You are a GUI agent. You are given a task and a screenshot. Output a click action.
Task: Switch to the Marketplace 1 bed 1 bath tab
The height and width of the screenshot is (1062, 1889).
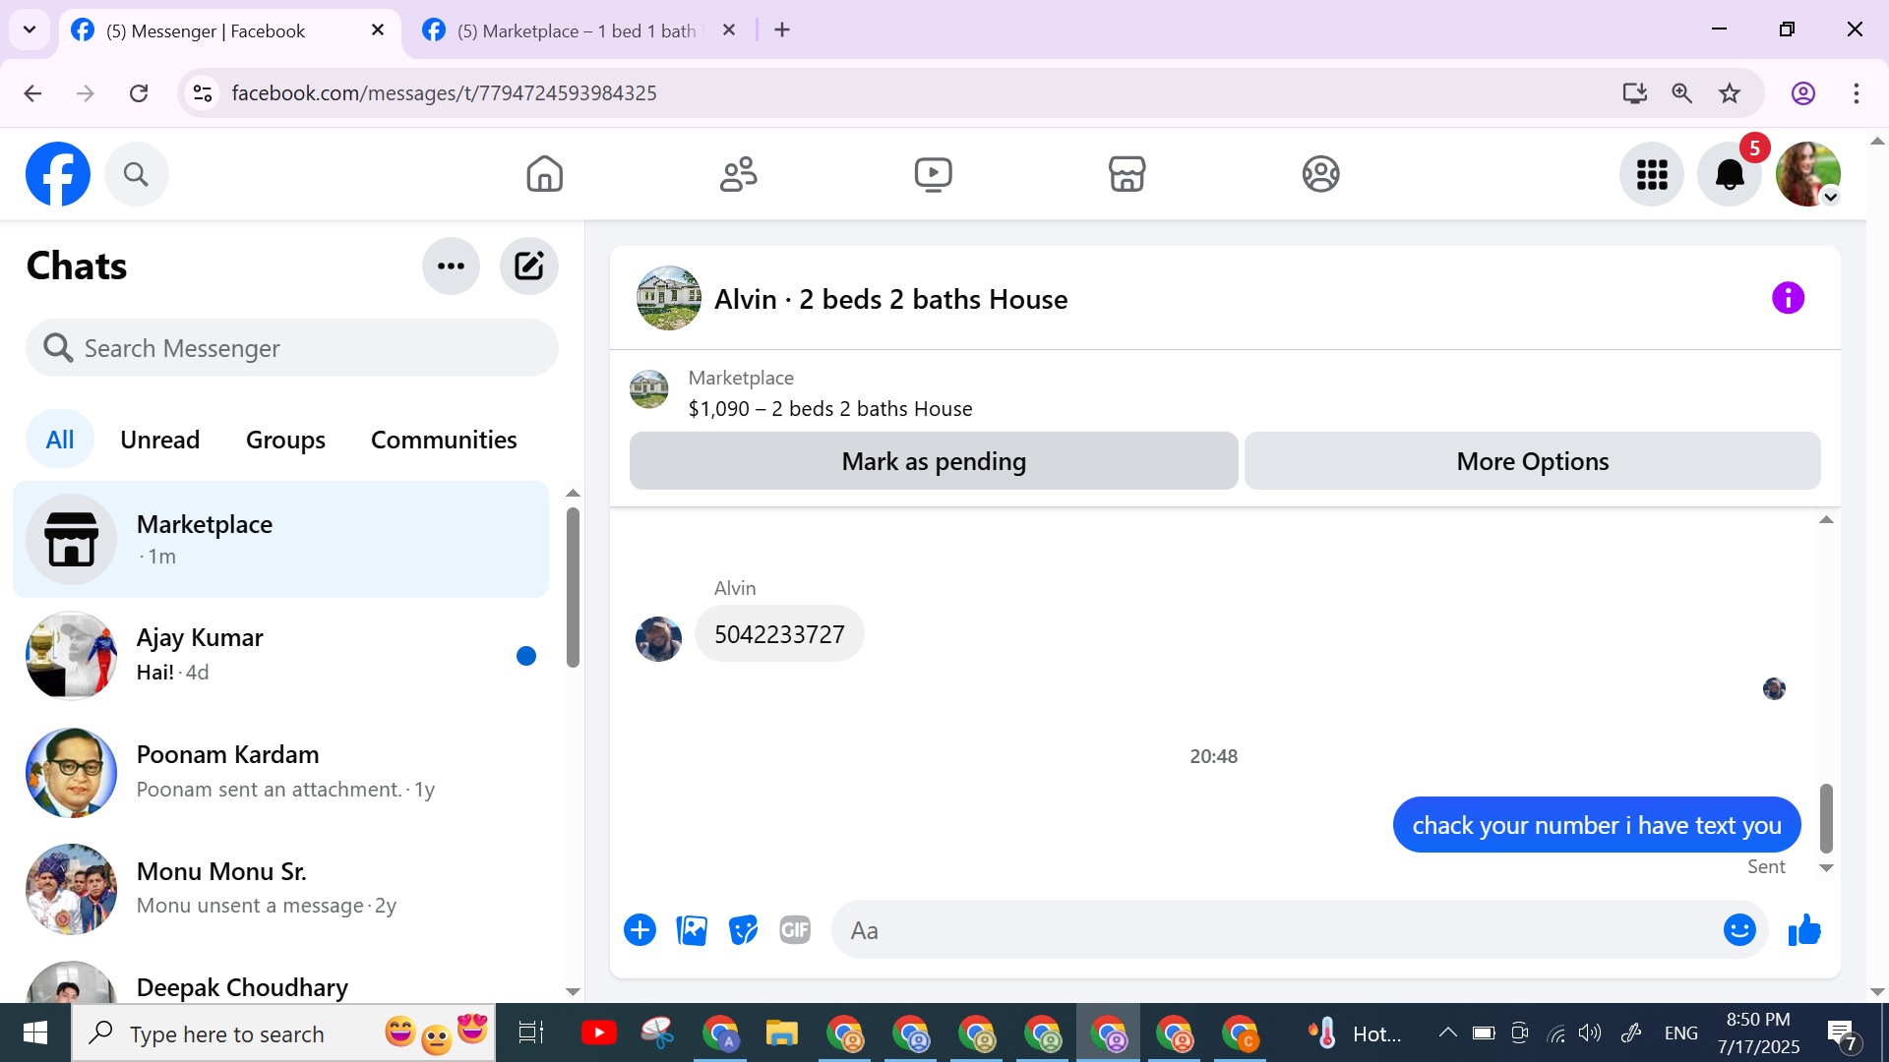pos(579,30)
